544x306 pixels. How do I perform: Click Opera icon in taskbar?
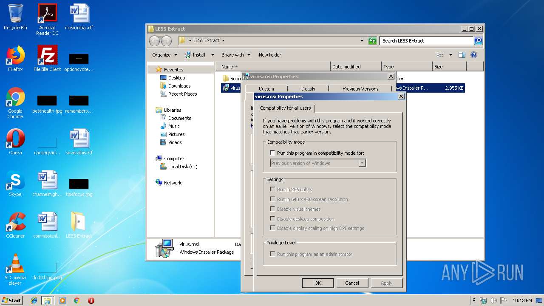[x=91, y=300]
